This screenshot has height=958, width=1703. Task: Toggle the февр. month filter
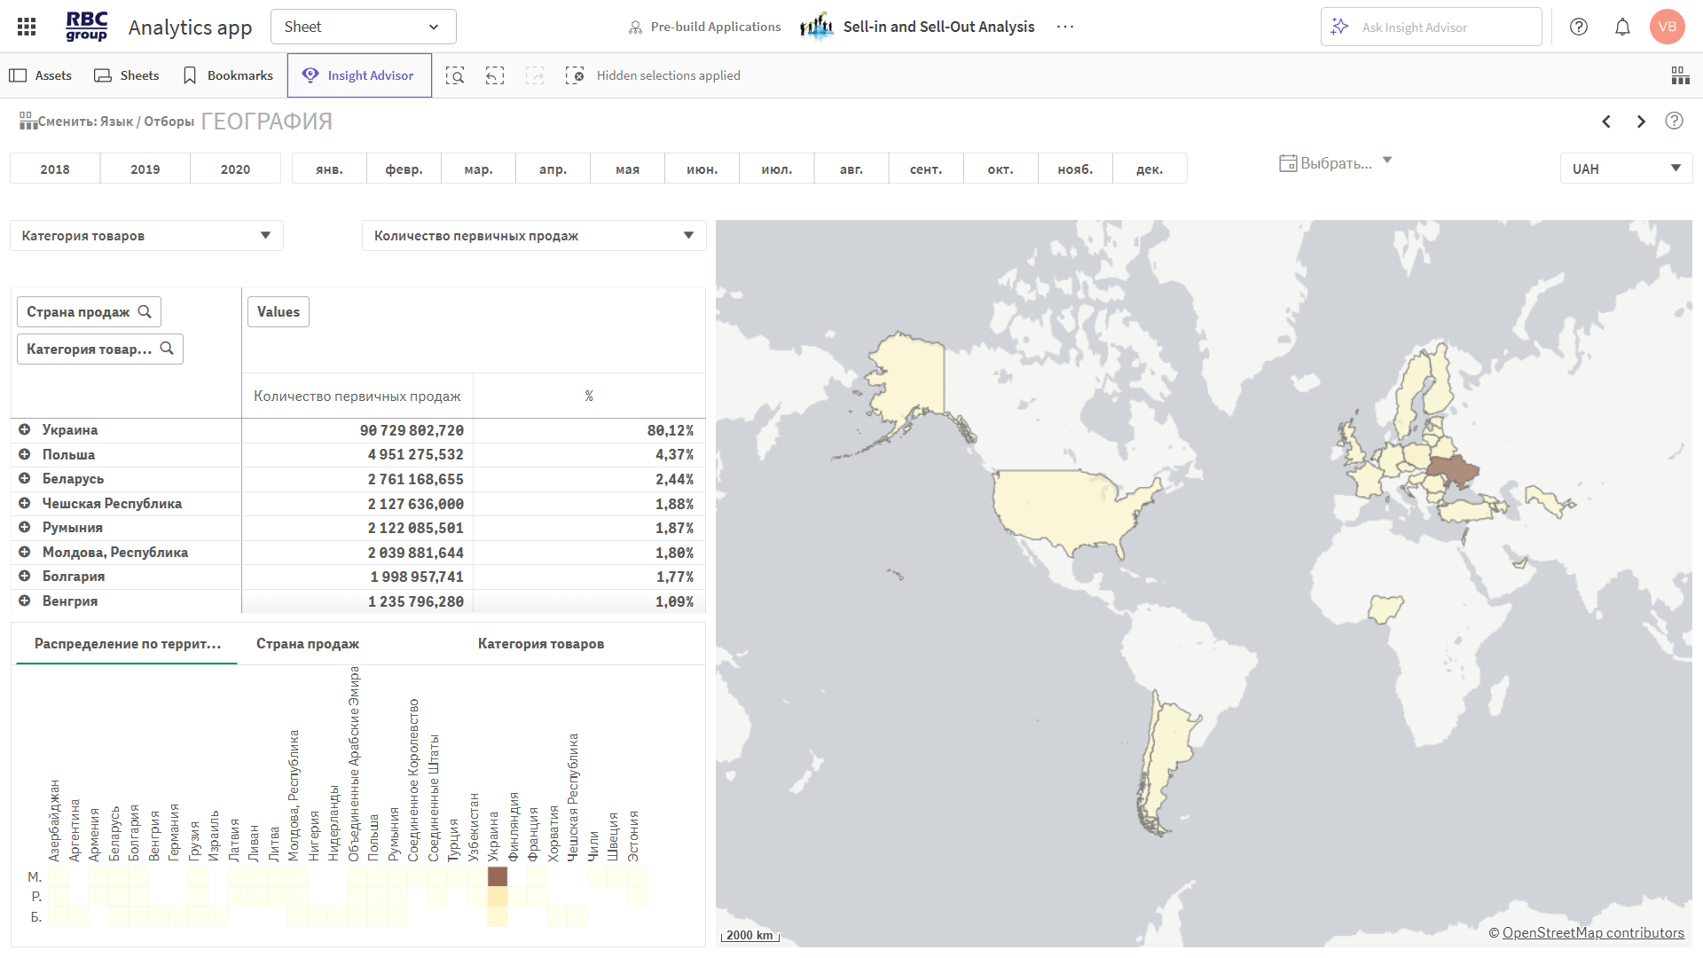pyautogui.click(x=404, y=169)
